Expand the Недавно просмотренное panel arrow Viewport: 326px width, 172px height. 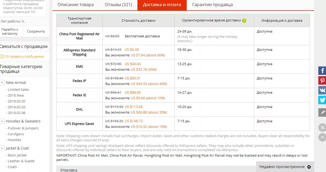(x=309, y=167)
